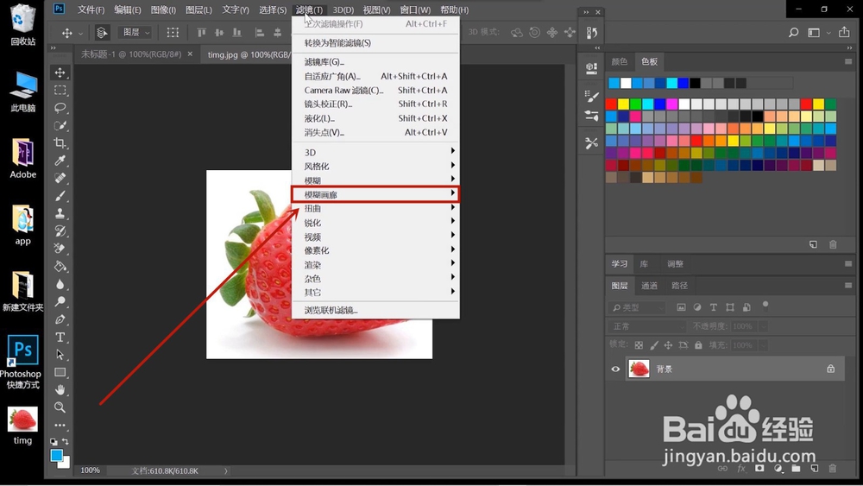Open the workspace switcher dropdown
Image resolution: width=863 pixels, height=486 pixels.
pos(817,33)
